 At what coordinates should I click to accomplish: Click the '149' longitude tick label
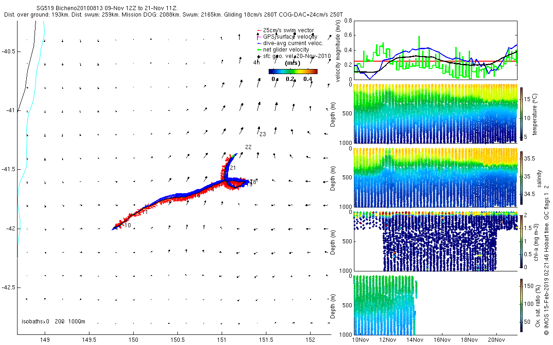click(45, 340)
